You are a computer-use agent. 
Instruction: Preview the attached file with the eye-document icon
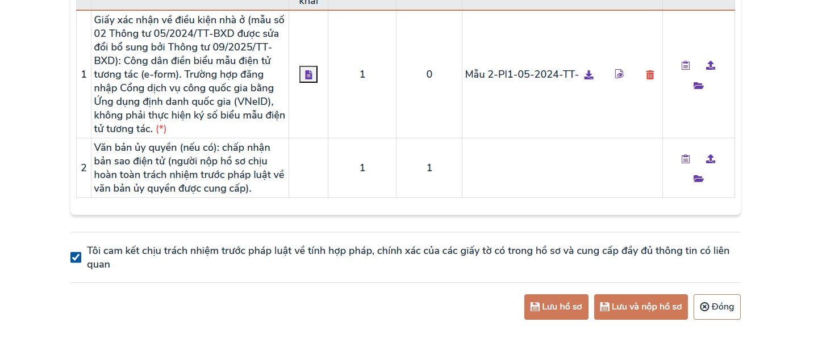tap(619, 74)
